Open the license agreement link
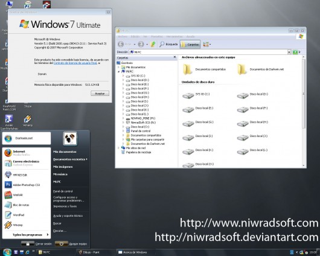 tap(75, 63)
